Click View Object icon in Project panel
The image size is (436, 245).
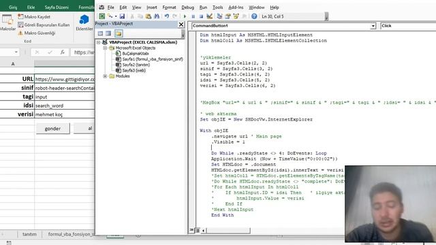108,33
